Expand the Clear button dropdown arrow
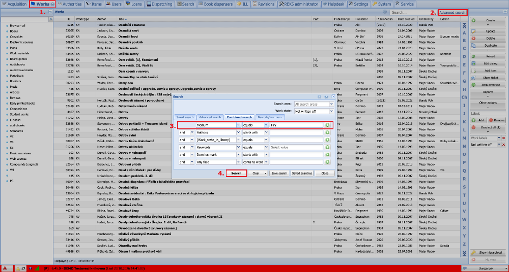Viewport: 509px width, 272px height. point(266,173)
